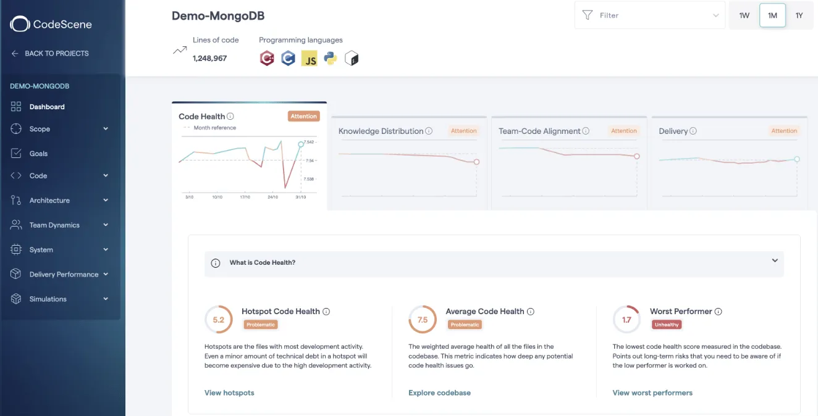Click the Unhealthy badge under Worst Performer
818x416 pixels.
click(x=667, y=325)
